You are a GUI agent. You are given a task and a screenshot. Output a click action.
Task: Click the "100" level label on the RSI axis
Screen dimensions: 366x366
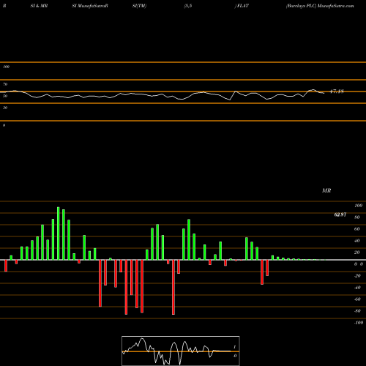6,67
